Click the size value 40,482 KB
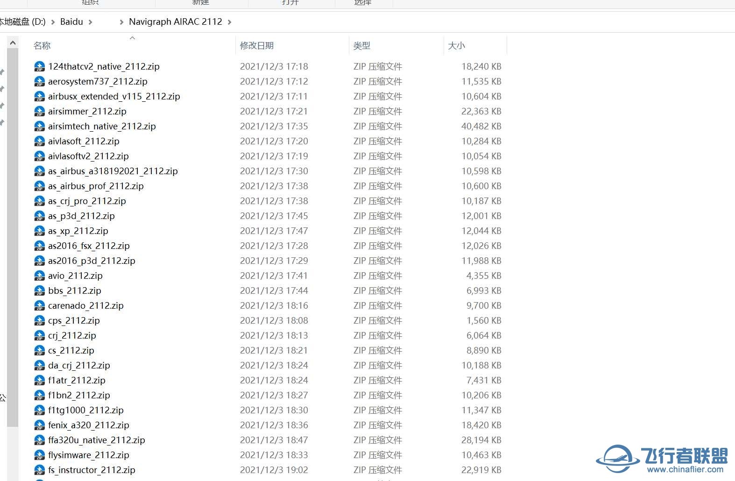 (481, 126)
